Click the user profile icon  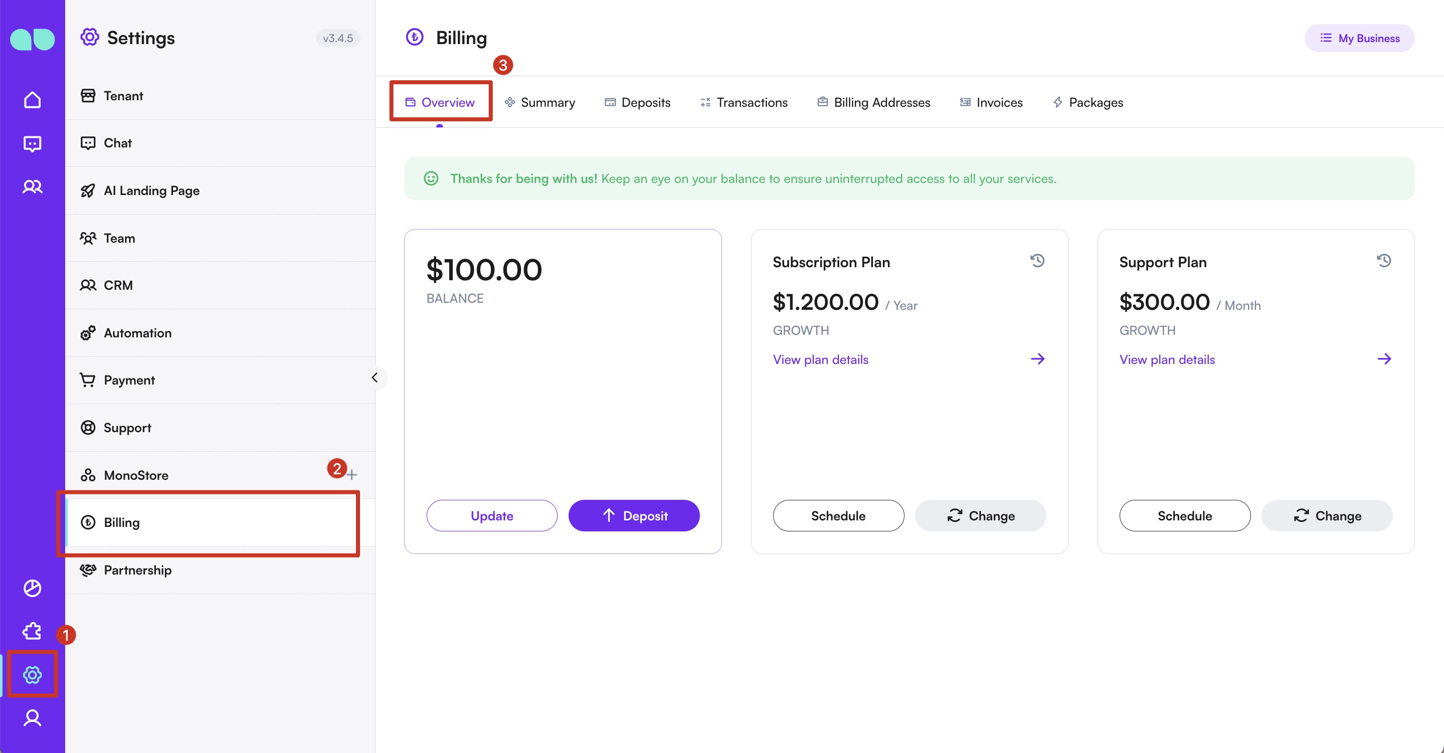click(32, 718)
